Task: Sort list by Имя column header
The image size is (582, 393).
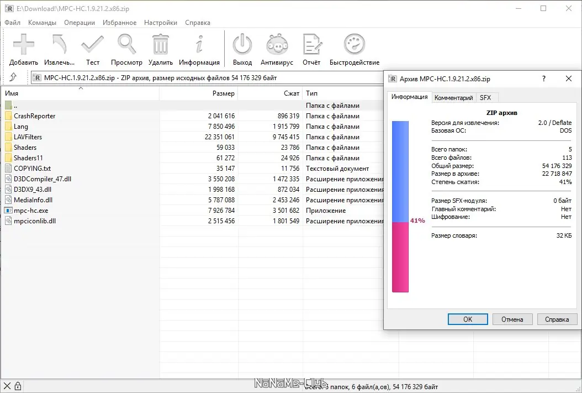Action: click(x=80, y=93)
